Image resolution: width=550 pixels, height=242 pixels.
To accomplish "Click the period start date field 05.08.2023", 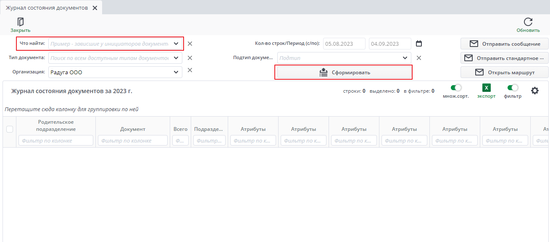I will pos(345,44).
